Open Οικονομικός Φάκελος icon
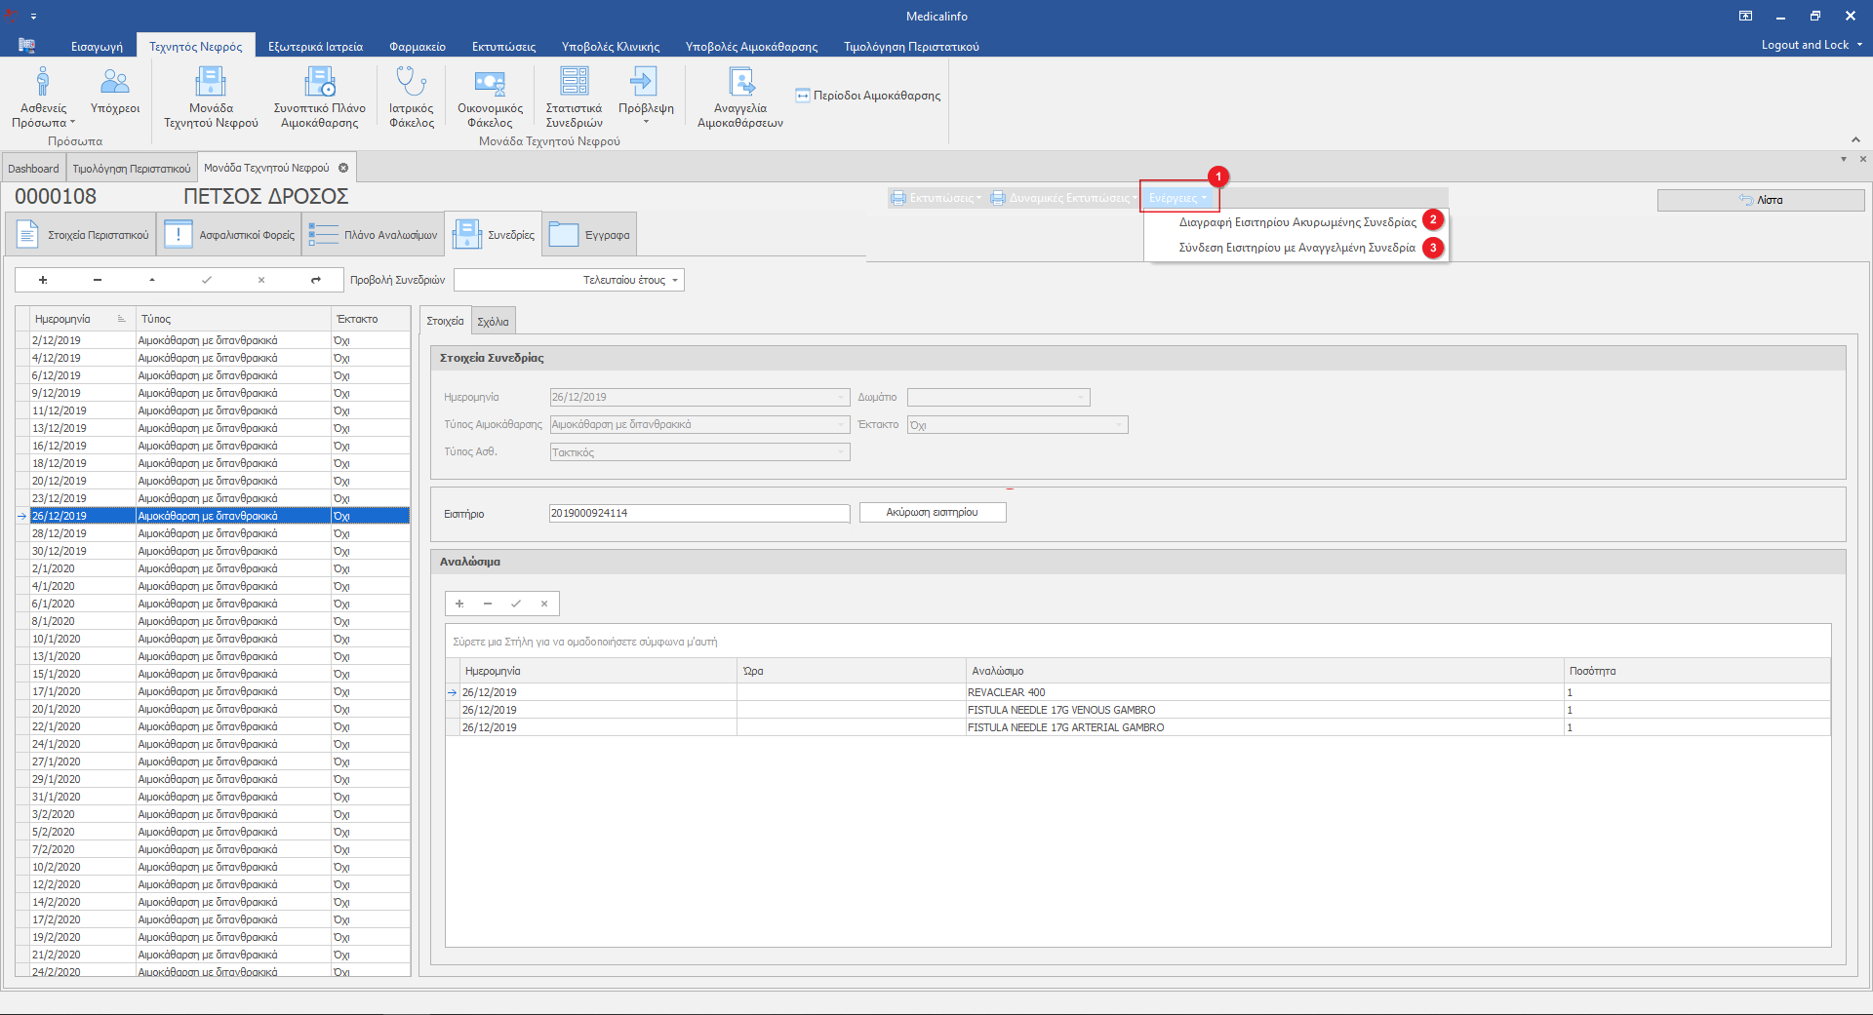The image size is (1873, 1015). pyautogui.click(x=490, y=96)
